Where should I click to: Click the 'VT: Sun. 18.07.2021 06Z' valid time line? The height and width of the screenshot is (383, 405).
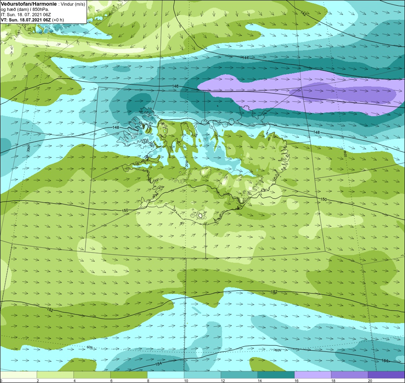pyautogui.click(x=26, y=19)
